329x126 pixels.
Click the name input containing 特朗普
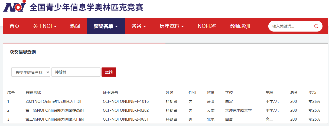click(76, 72)
